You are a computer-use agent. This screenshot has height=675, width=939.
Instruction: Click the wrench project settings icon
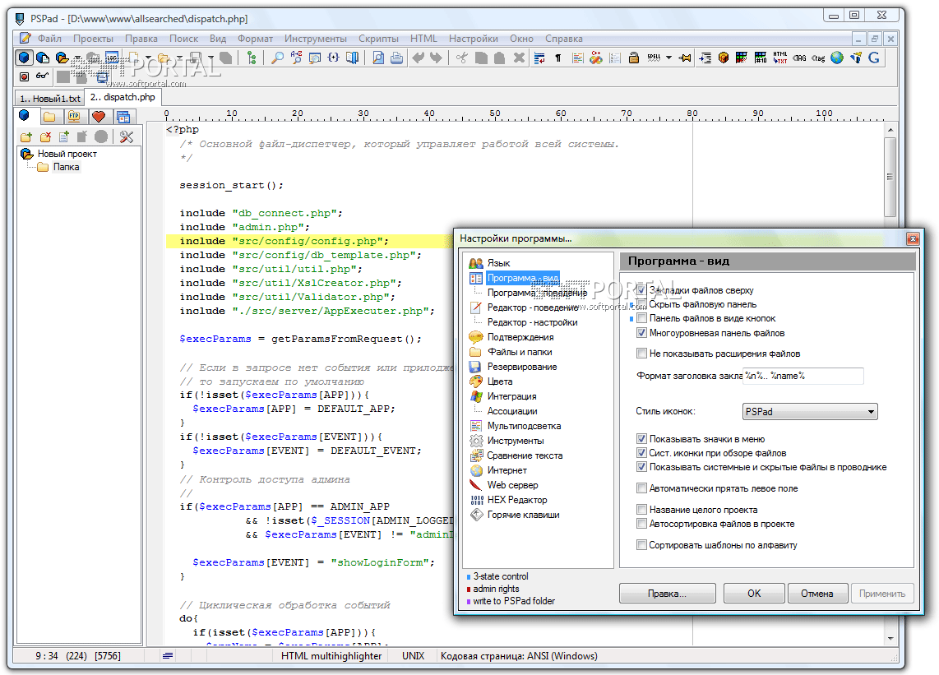(x=126, y=136)
